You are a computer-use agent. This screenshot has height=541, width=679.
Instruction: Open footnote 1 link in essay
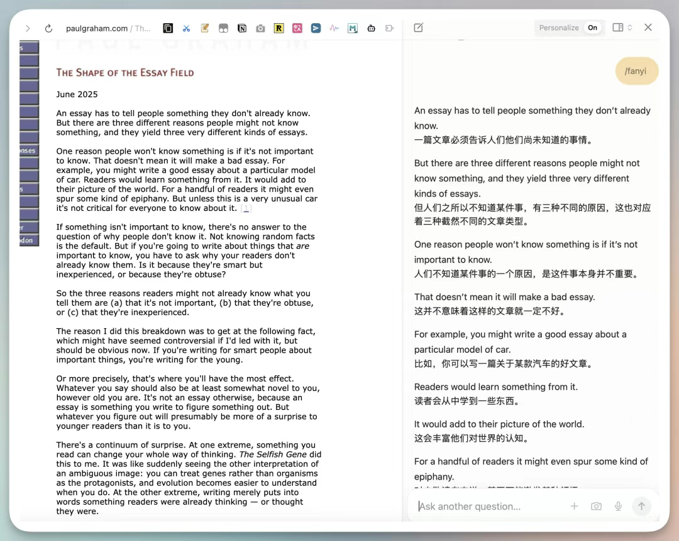coord(247,208)
